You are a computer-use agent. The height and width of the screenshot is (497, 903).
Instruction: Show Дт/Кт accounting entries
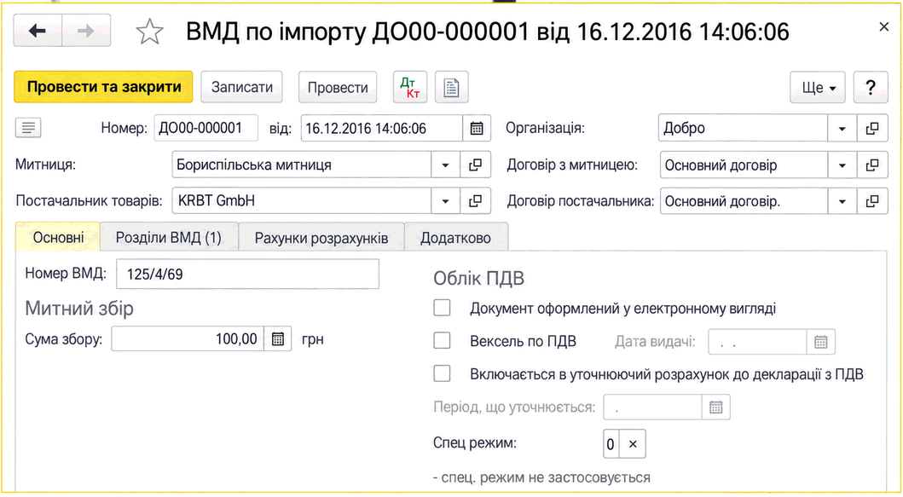(x=410, y=88)
